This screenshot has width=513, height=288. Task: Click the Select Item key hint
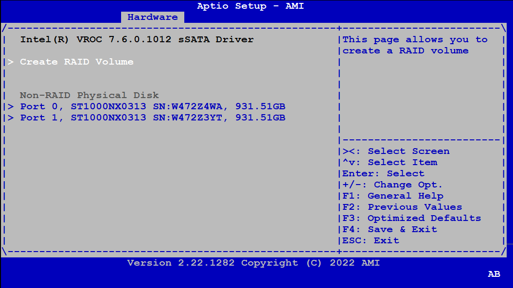(x=389, y=162)
